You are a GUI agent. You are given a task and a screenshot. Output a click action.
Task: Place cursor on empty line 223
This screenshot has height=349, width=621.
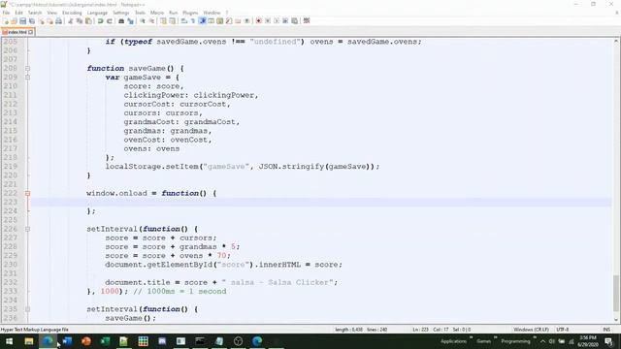pos(321,203)
